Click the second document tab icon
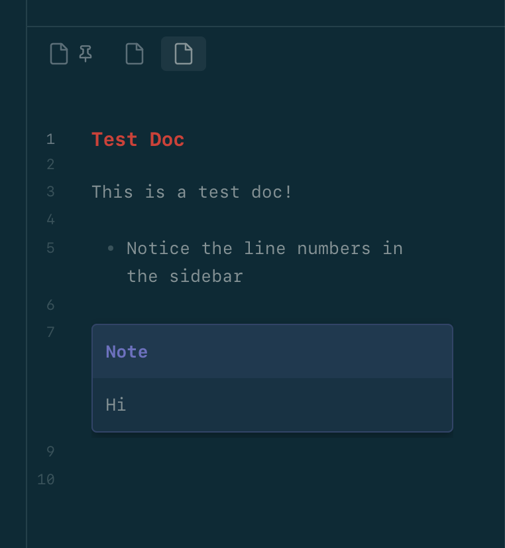Screen dimensions: 505x548 click(x=135, y=54)
